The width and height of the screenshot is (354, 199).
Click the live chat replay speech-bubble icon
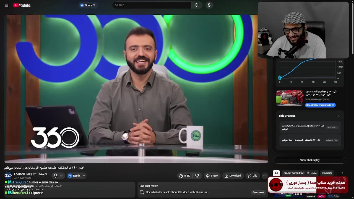(x=142, y=192)
